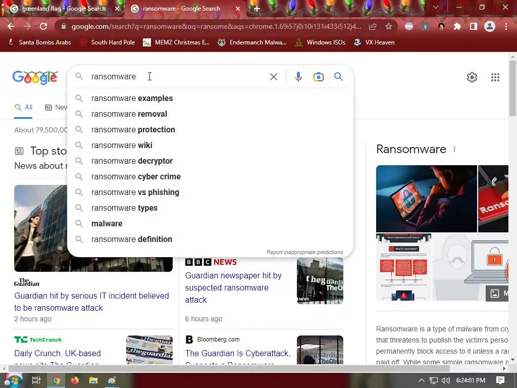Click the Google holiday logo

pyautogui.click(x=35, y=77)
